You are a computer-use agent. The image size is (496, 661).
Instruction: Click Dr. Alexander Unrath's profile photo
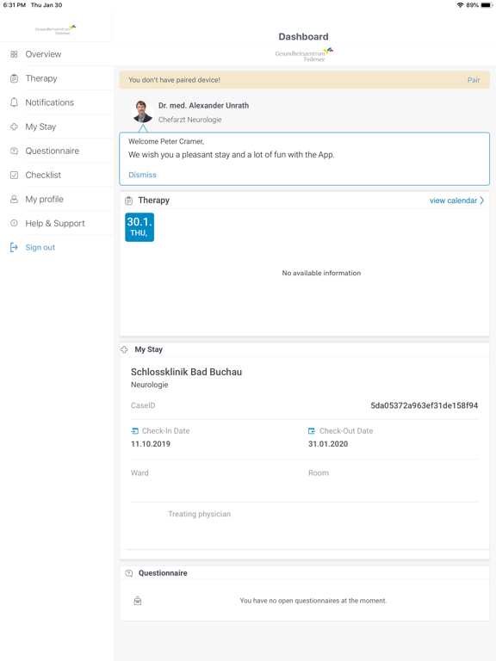pos(143,111)
